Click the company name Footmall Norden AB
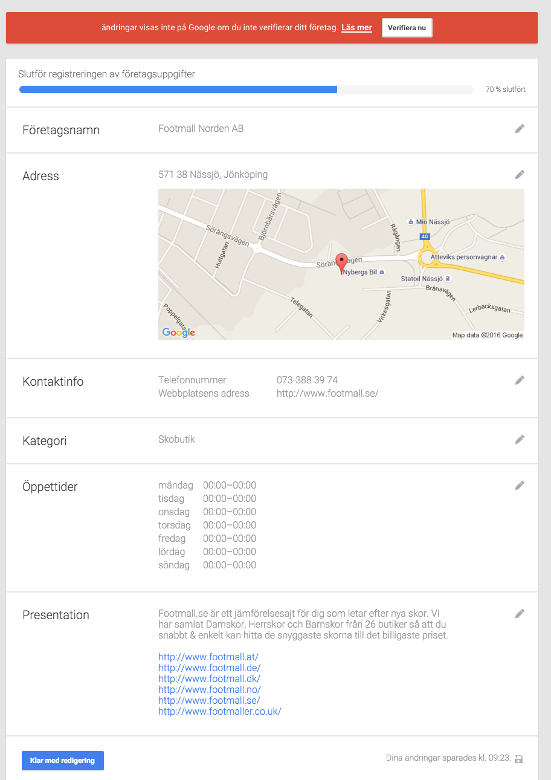This screenshot has width=551, height=780. [x=201, y=128]
